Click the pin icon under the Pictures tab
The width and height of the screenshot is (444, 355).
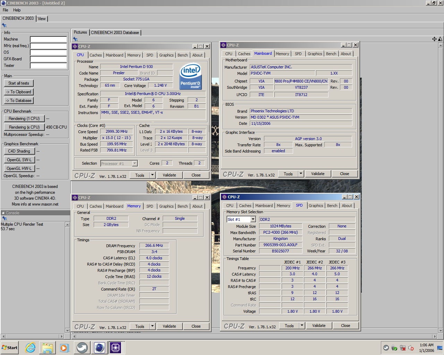75,39
